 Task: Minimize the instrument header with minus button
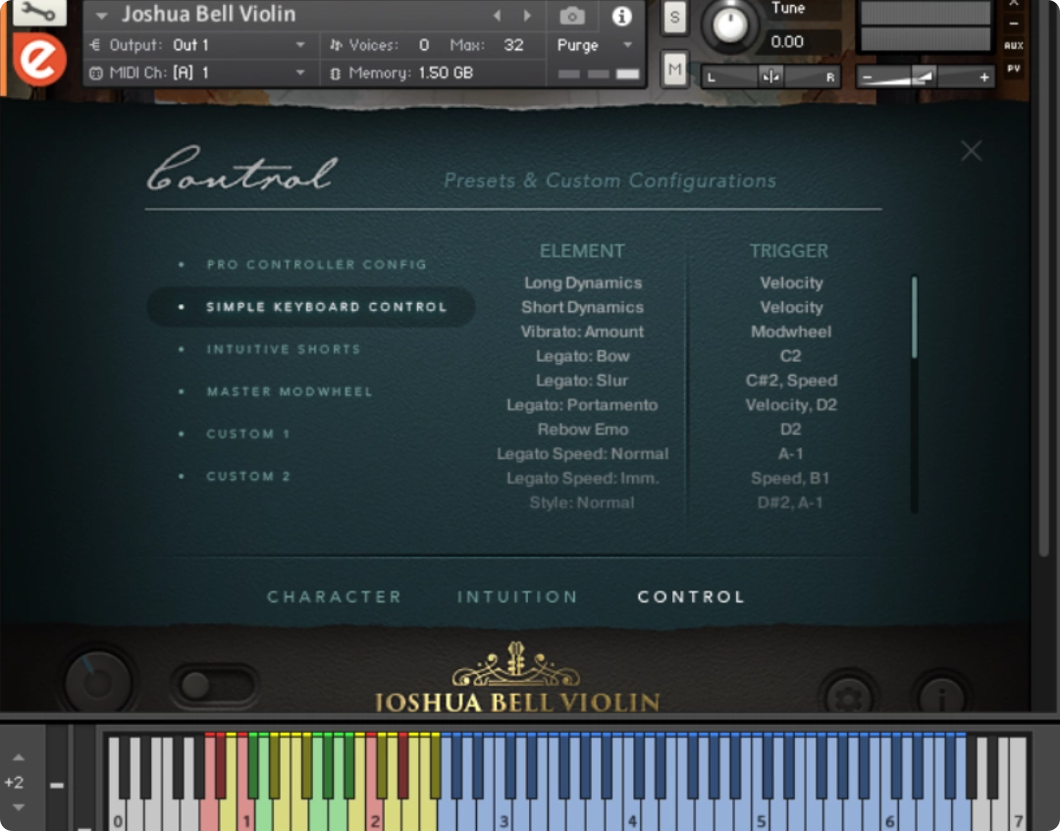tap(1013, 24)
